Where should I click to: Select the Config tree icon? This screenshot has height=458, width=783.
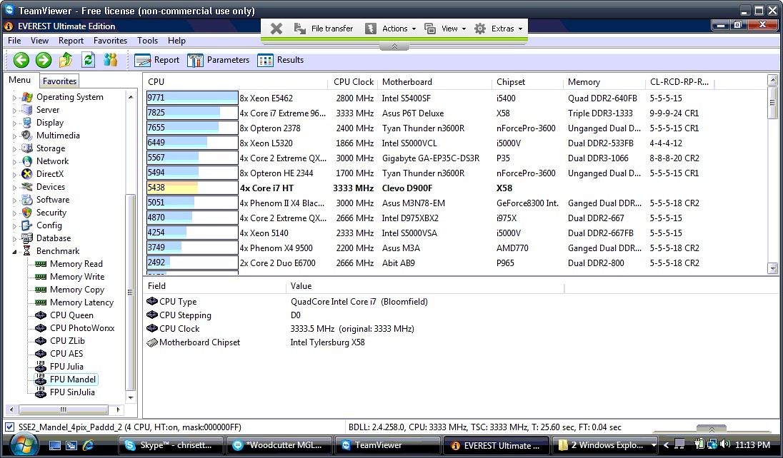[27, 225]
